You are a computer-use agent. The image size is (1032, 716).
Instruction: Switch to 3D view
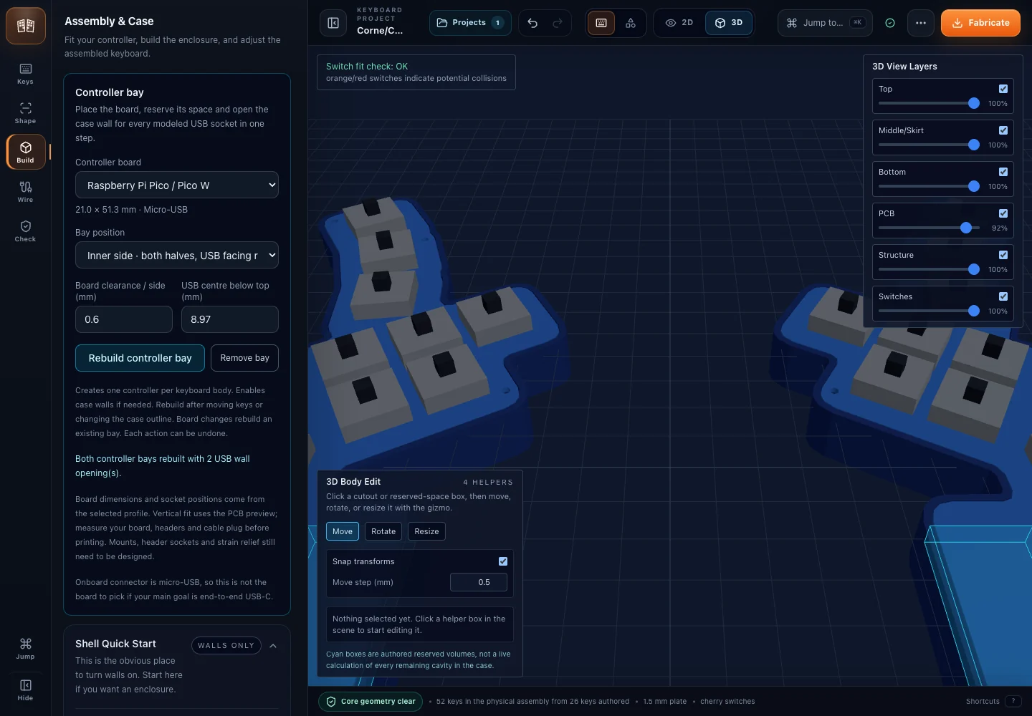click(729, 23)
